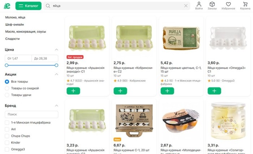Click the brand search (Поиск) input field
This screenshot has width=253, height=154.
(31, 114)
